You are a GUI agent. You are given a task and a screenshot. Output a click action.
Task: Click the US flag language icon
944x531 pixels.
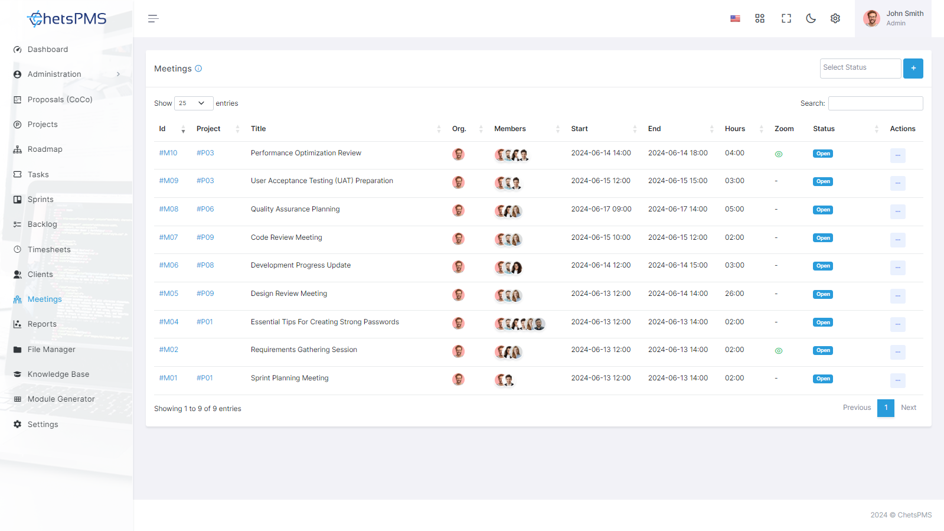click(x=735, y=18)
